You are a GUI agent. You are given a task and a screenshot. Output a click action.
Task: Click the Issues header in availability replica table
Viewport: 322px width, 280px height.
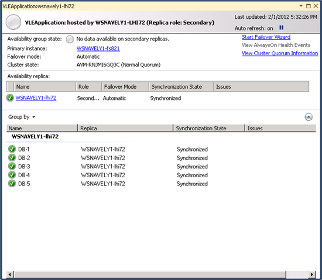[261, 87]
